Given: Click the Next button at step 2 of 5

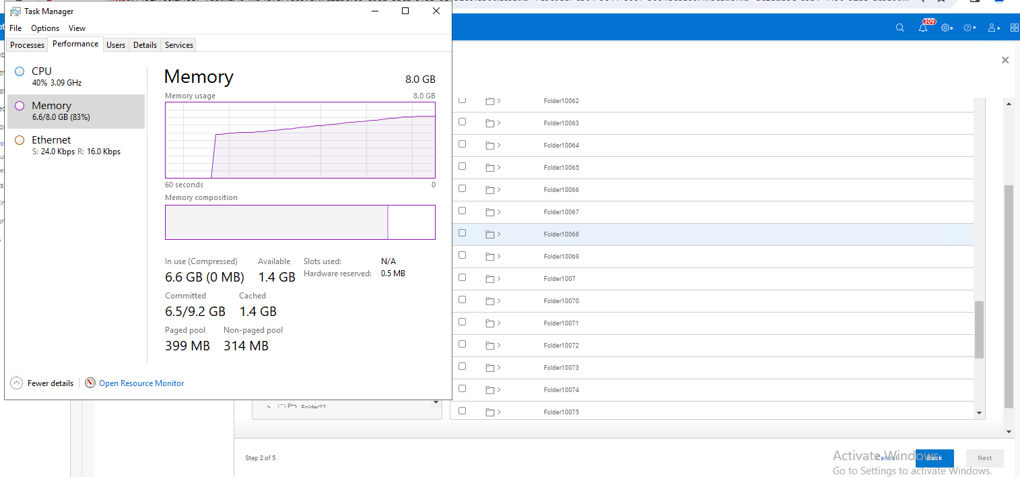Looking at the screenshot, I should (984, 457).
